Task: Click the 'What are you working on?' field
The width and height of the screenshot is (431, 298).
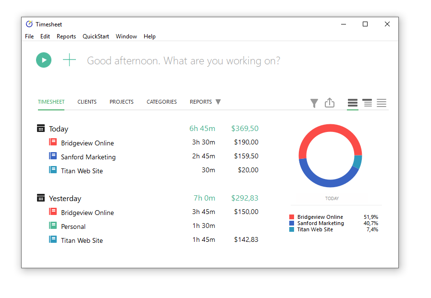Action: coord(183,60)
